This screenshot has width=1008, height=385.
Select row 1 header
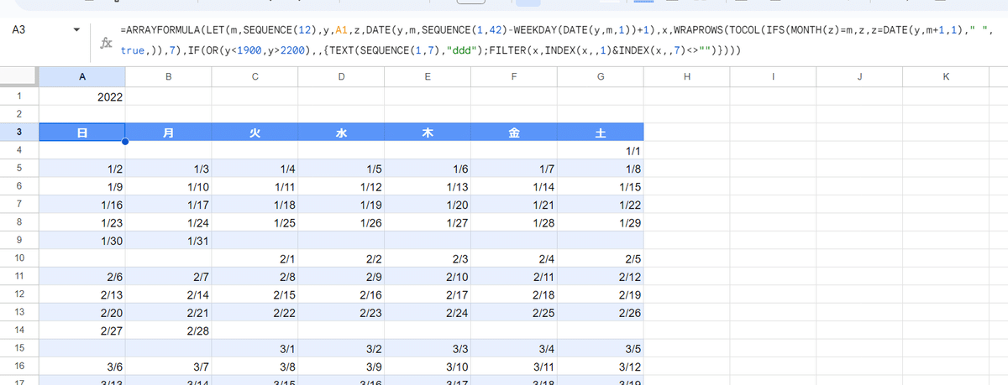19,96
